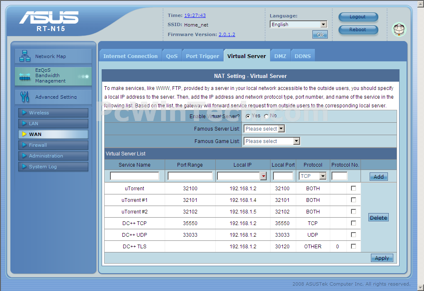Image resolution: width=424 pixels, height=291 pixels.
Task: Click the Reboot button
Action: tap(358, 29)
